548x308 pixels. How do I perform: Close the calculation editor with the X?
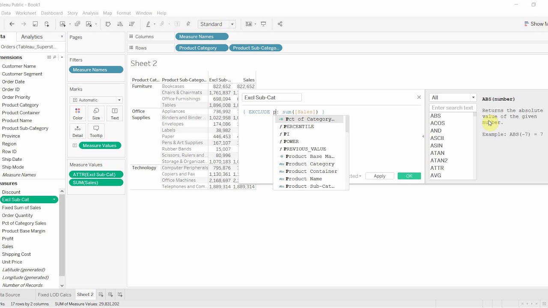tap(419, 97)
